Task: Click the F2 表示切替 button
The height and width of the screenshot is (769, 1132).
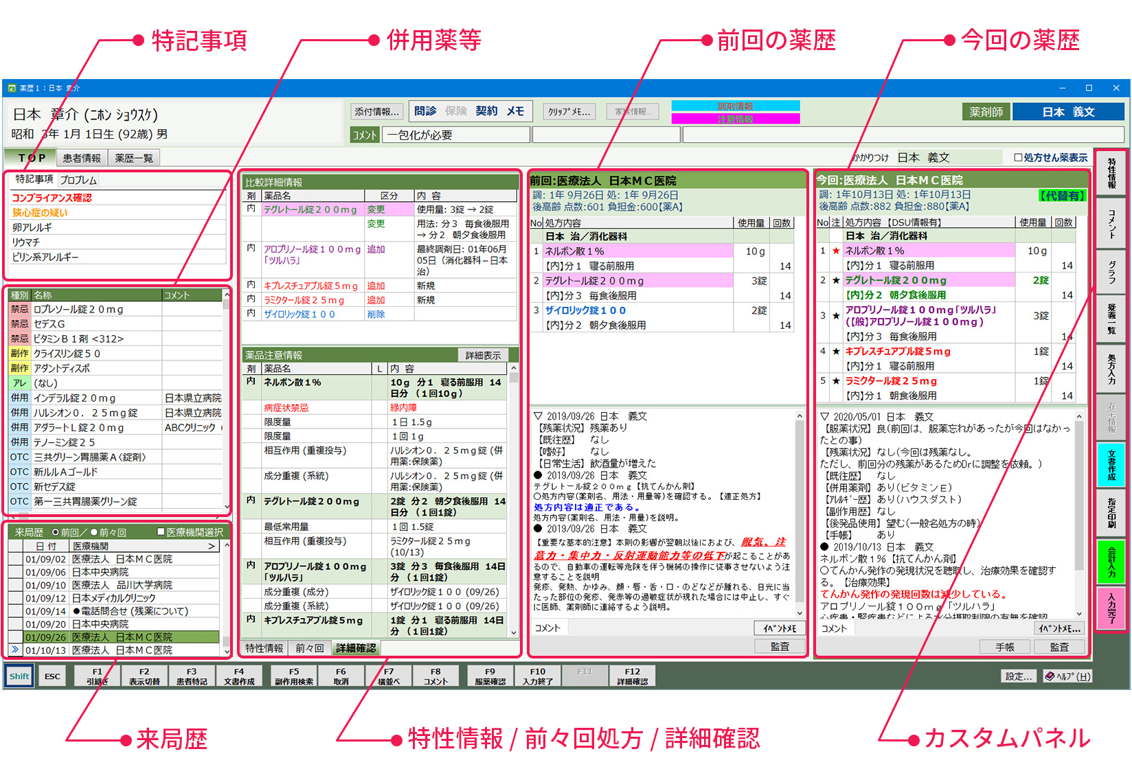Action: (144, 675)
